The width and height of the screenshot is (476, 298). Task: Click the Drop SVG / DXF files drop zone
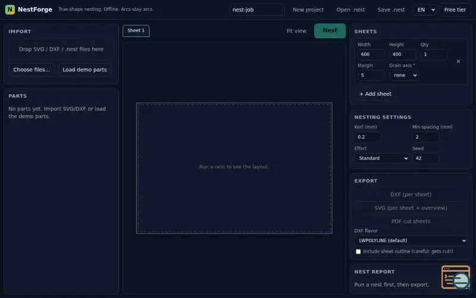[x=61, y=49]
